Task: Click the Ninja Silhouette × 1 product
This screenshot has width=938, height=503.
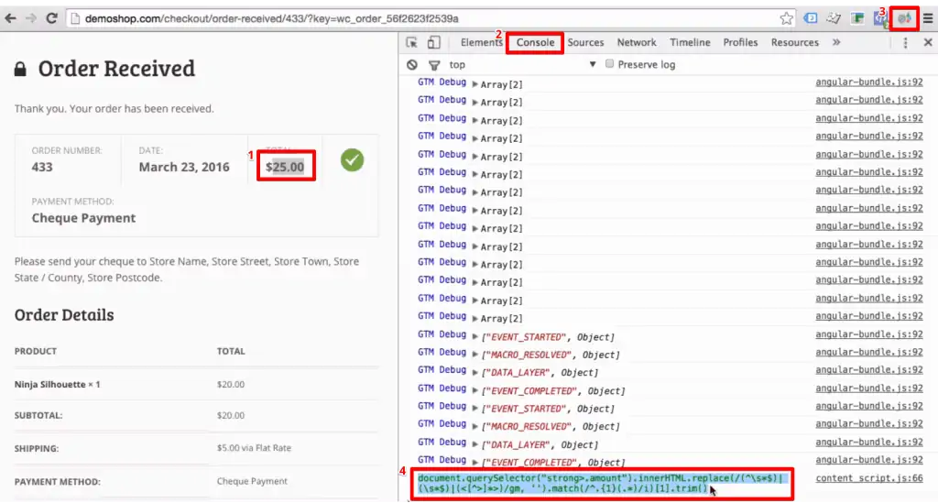Action: (58, 385)
